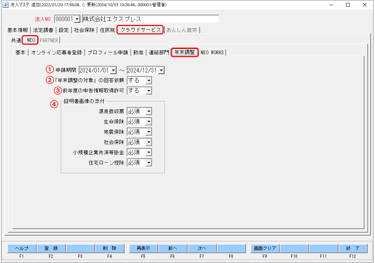The height and width of the screenshot is (263, 375).
Task: Open the 設定 tab
Action: (x=64, y=30)
